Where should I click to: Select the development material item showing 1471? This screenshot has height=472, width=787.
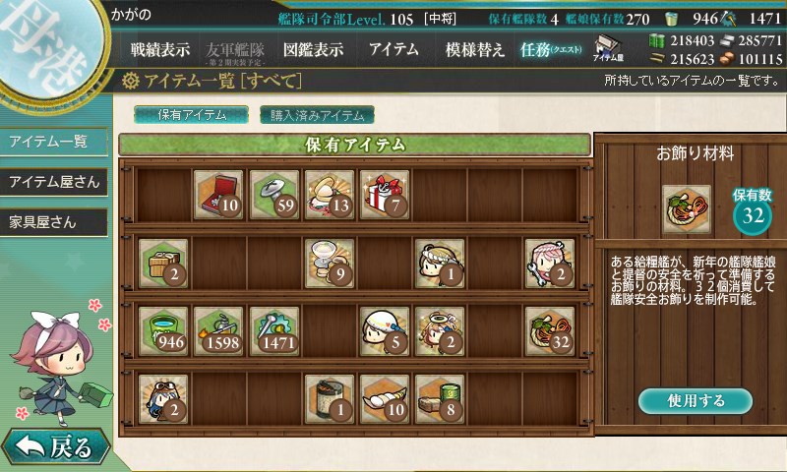pos(274,331)
